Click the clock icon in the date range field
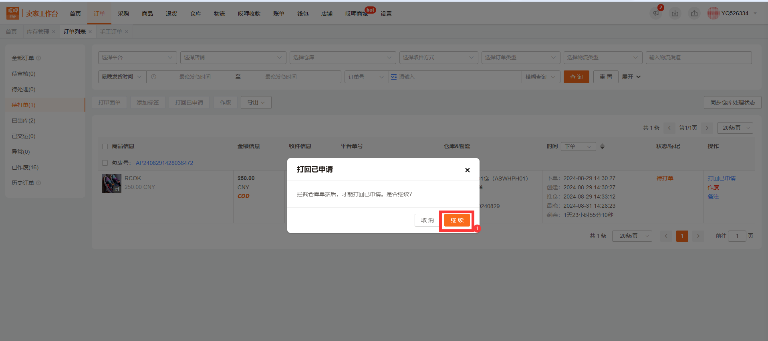 [x=154, y=77]
